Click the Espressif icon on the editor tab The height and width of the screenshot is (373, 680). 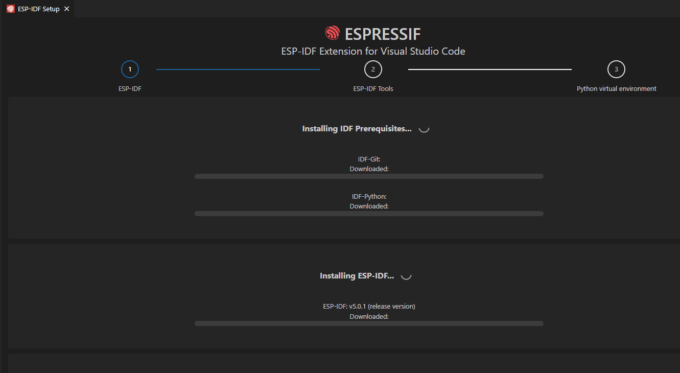[x=11, y=9]
